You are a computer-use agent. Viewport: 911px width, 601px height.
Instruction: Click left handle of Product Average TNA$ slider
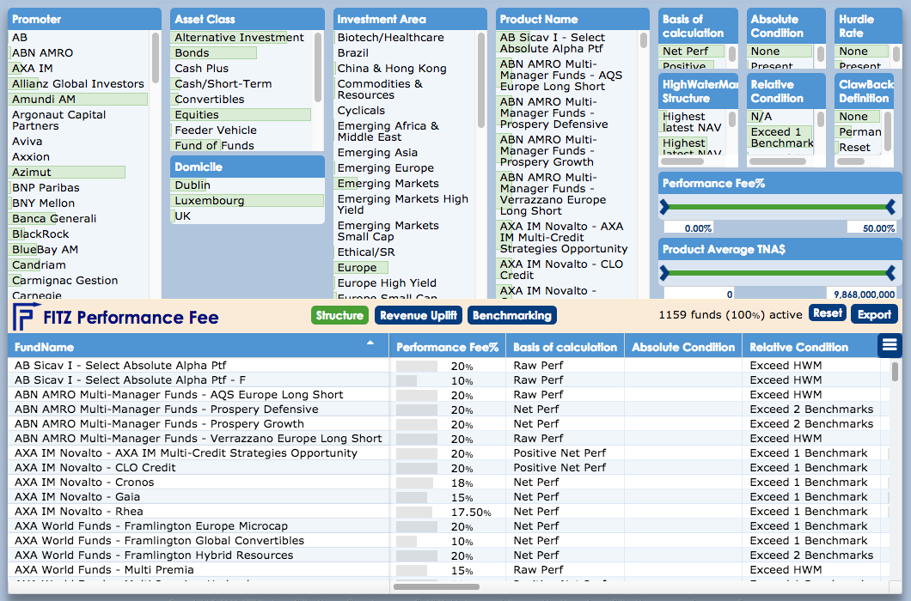point(663,273)
